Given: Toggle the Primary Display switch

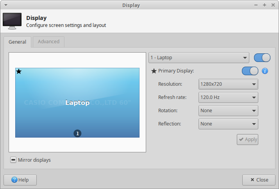Looking at the screenshot, I should 250,71.
